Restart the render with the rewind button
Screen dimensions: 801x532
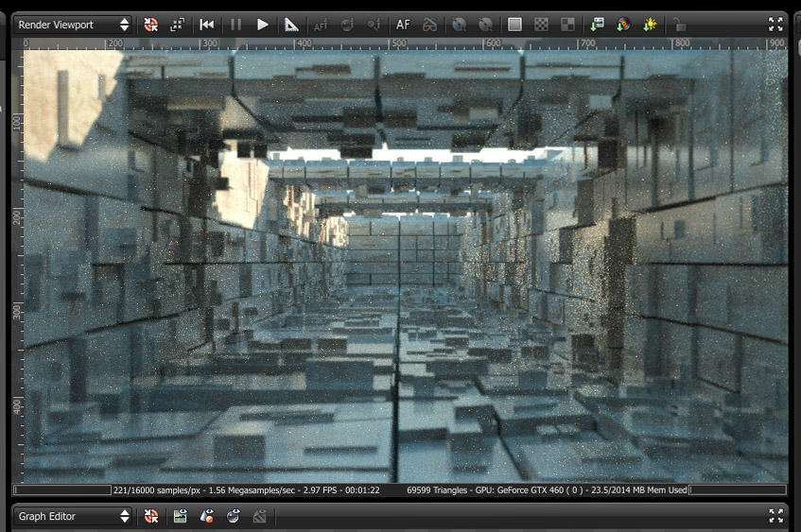pyautogui.click(x=207, y=25)
